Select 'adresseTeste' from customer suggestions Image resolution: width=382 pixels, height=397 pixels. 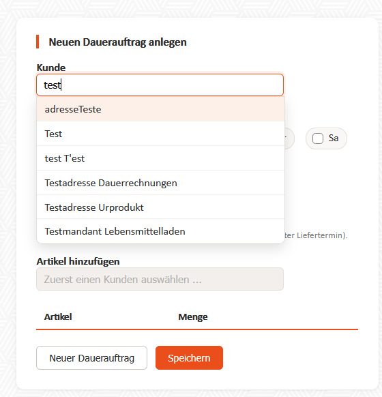pyautogui.click(x=160, y=109)
